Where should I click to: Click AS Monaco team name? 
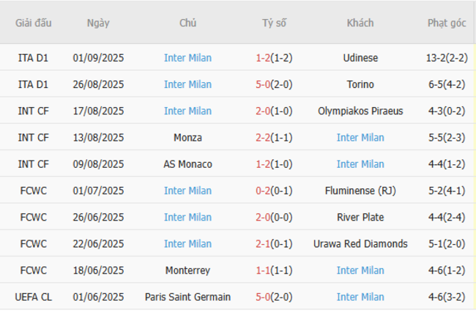(187, 164)
